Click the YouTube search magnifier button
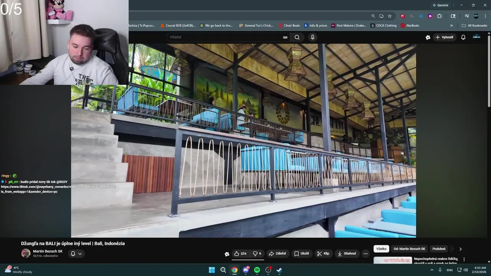 click(297, 37)
